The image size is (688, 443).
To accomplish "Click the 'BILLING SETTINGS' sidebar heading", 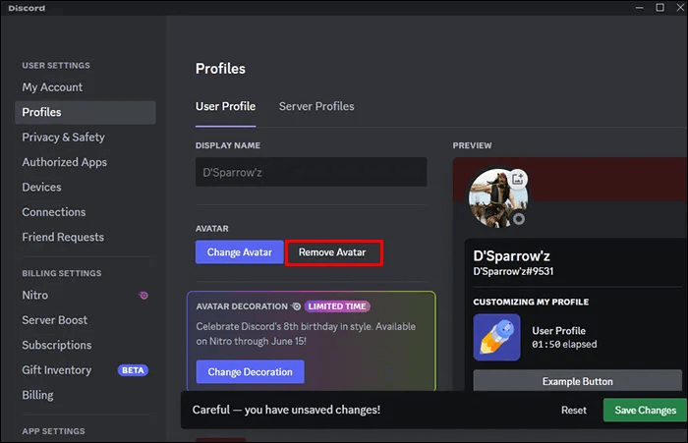I will 61,273.
